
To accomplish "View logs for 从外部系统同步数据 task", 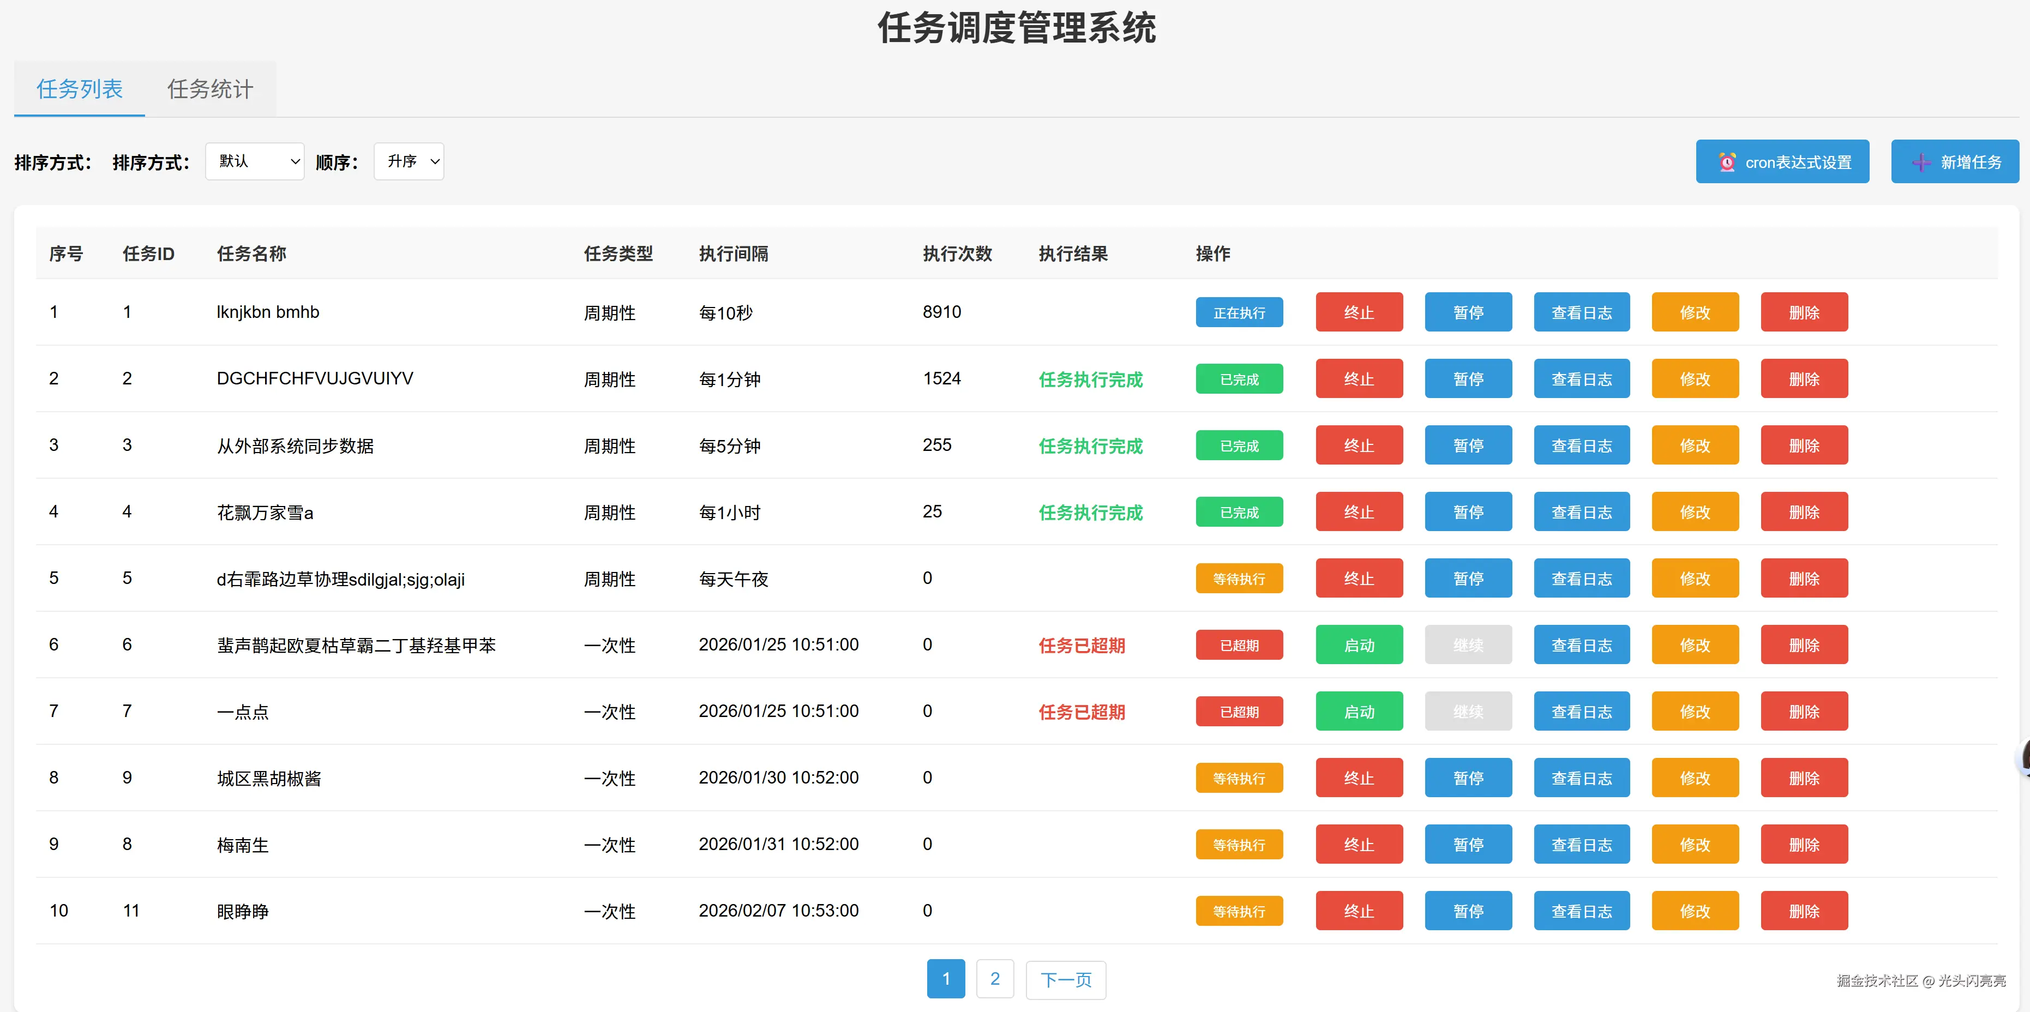I will tap(1581, 446).
